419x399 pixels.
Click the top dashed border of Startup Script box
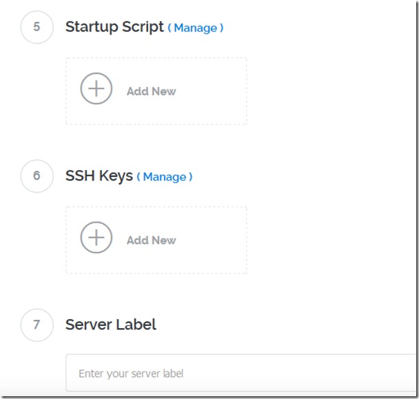click(x=156, y=58)
